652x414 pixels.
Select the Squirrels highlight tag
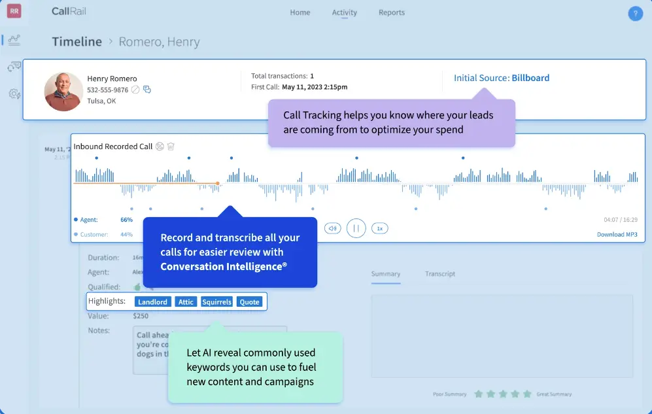pos(216,302)
